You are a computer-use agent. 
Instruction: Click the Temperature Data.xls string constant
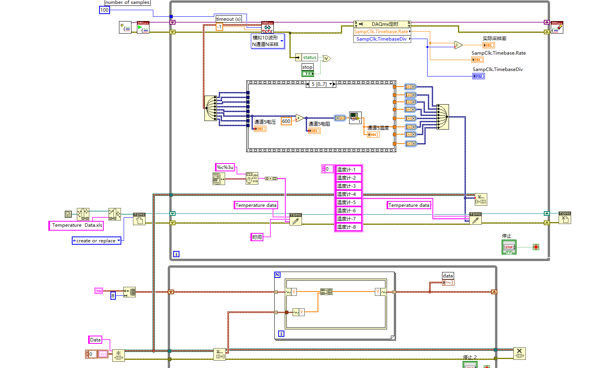(76, 226)
